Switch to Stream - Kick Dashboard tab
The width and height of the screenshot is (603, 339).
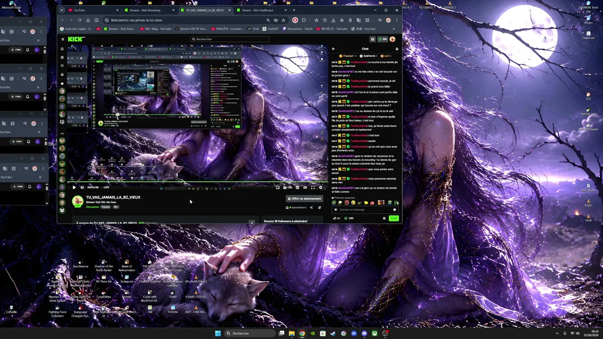click(x=261, y=10)
